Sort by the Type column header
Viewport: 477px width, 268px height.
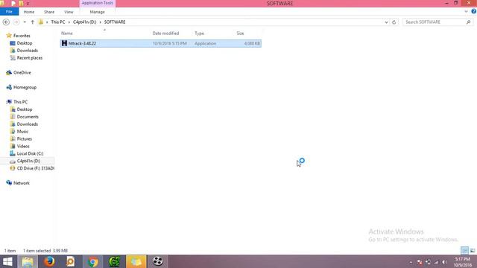(x=199, y=33)
